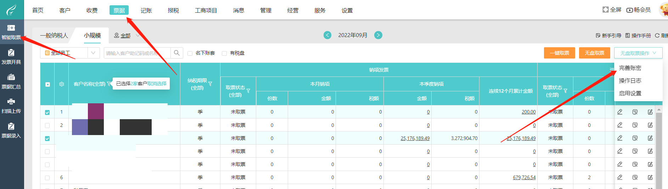The width and height of the screenshot is (668, 189).
Task: Open 票据汇总 in the left sidebar
Action: pyautogui.click(x=11, y=81)
